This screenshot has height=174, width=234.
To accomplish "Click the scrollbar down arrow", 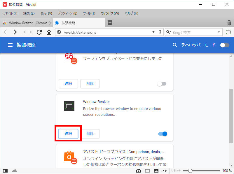I will coord(231,165).
